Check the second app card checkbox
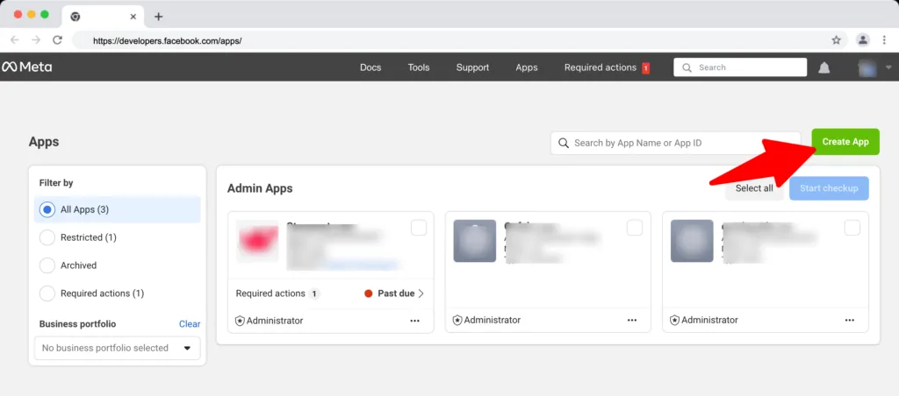This screenshot has width=899, height=396. pos(635,228)
